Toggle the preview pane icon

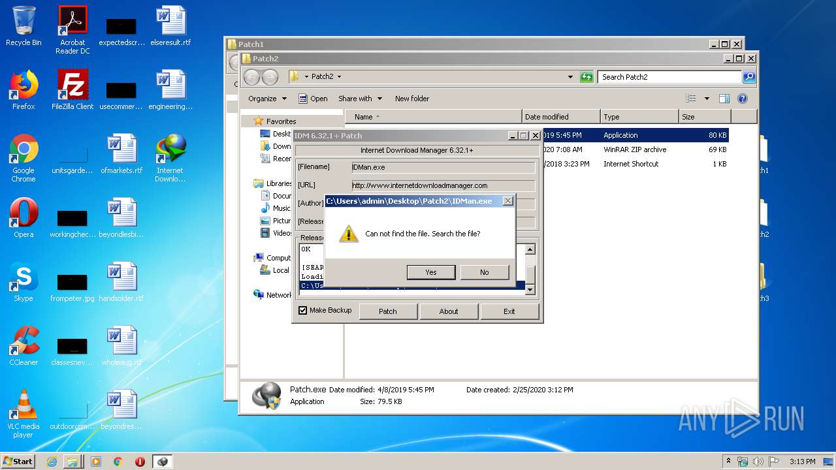pyautogui.click(x=724, y=99)
